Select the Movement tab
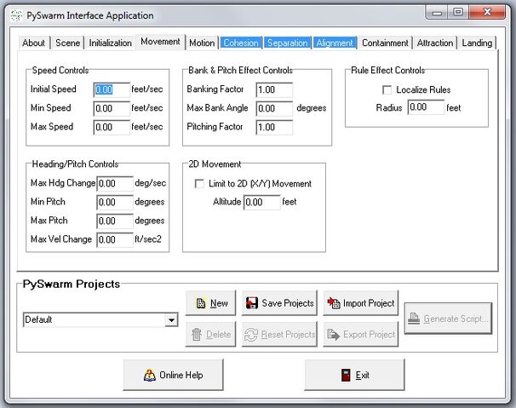 click(x=160, y=42)
